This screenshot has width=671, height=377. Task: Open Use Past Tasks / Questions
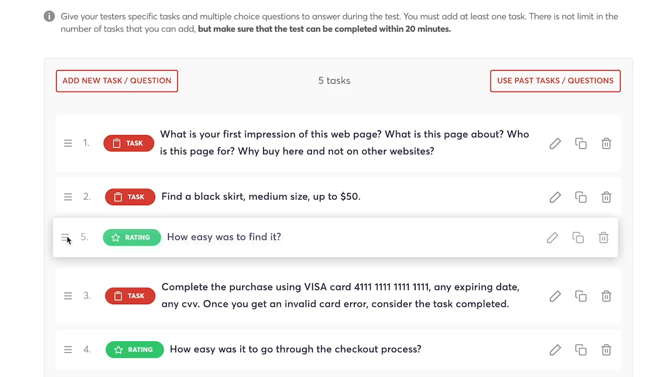point(555,81)
